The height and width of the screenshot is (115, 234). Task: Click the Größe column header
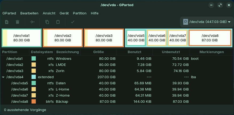(x=99, y=52)
